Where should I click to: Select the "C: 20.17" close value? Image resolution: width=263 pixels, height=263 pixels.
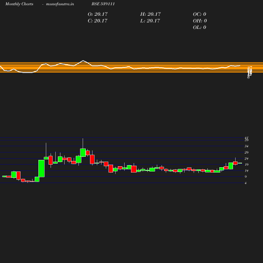pyautogui.click(x=97, y=21)
